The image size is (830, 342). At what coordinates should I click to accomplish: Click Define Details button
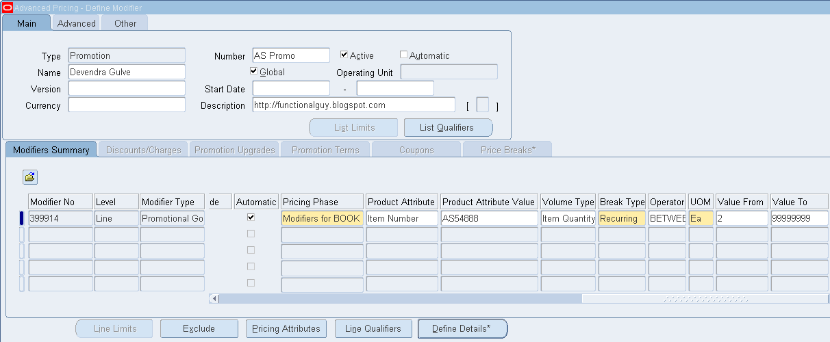(x=462, y=329)
